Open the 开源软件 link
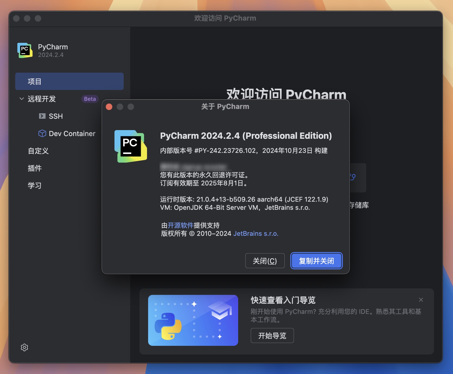Viewport: 453px width, 374px height. coord(181,225)
